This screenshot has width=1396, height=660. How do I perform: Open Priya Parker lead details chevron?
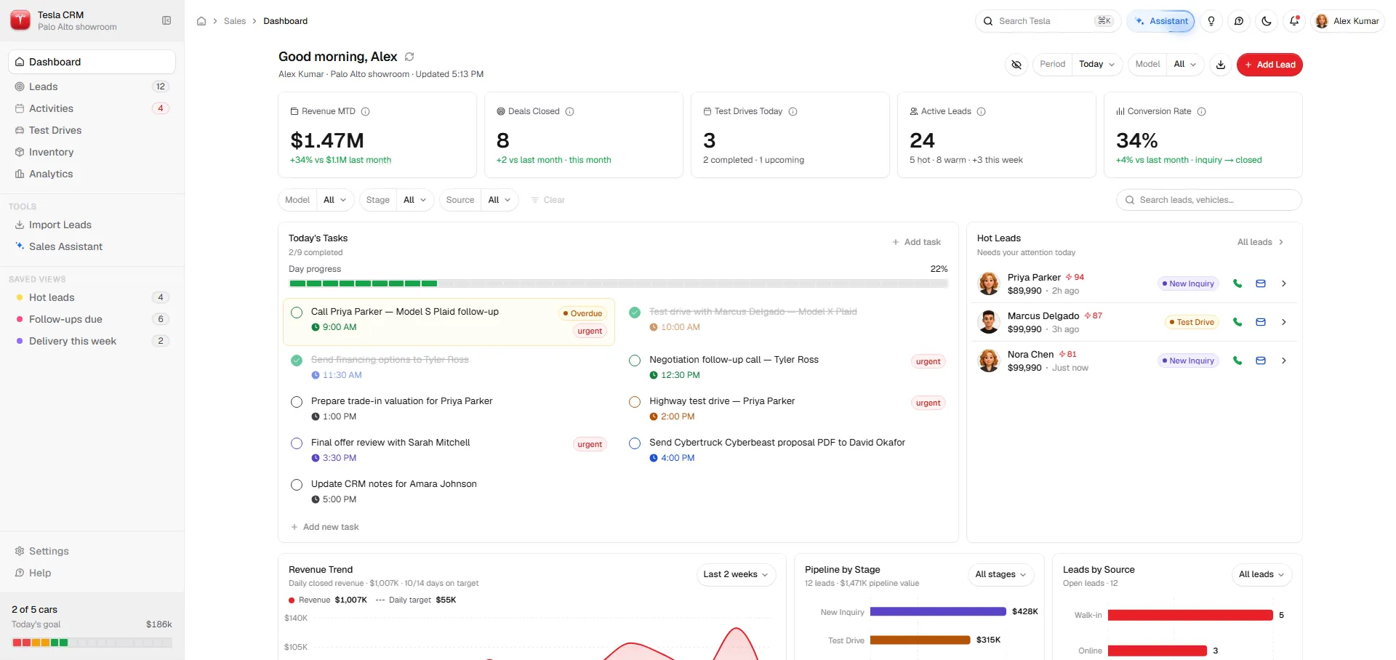[x=1284, y=283]
